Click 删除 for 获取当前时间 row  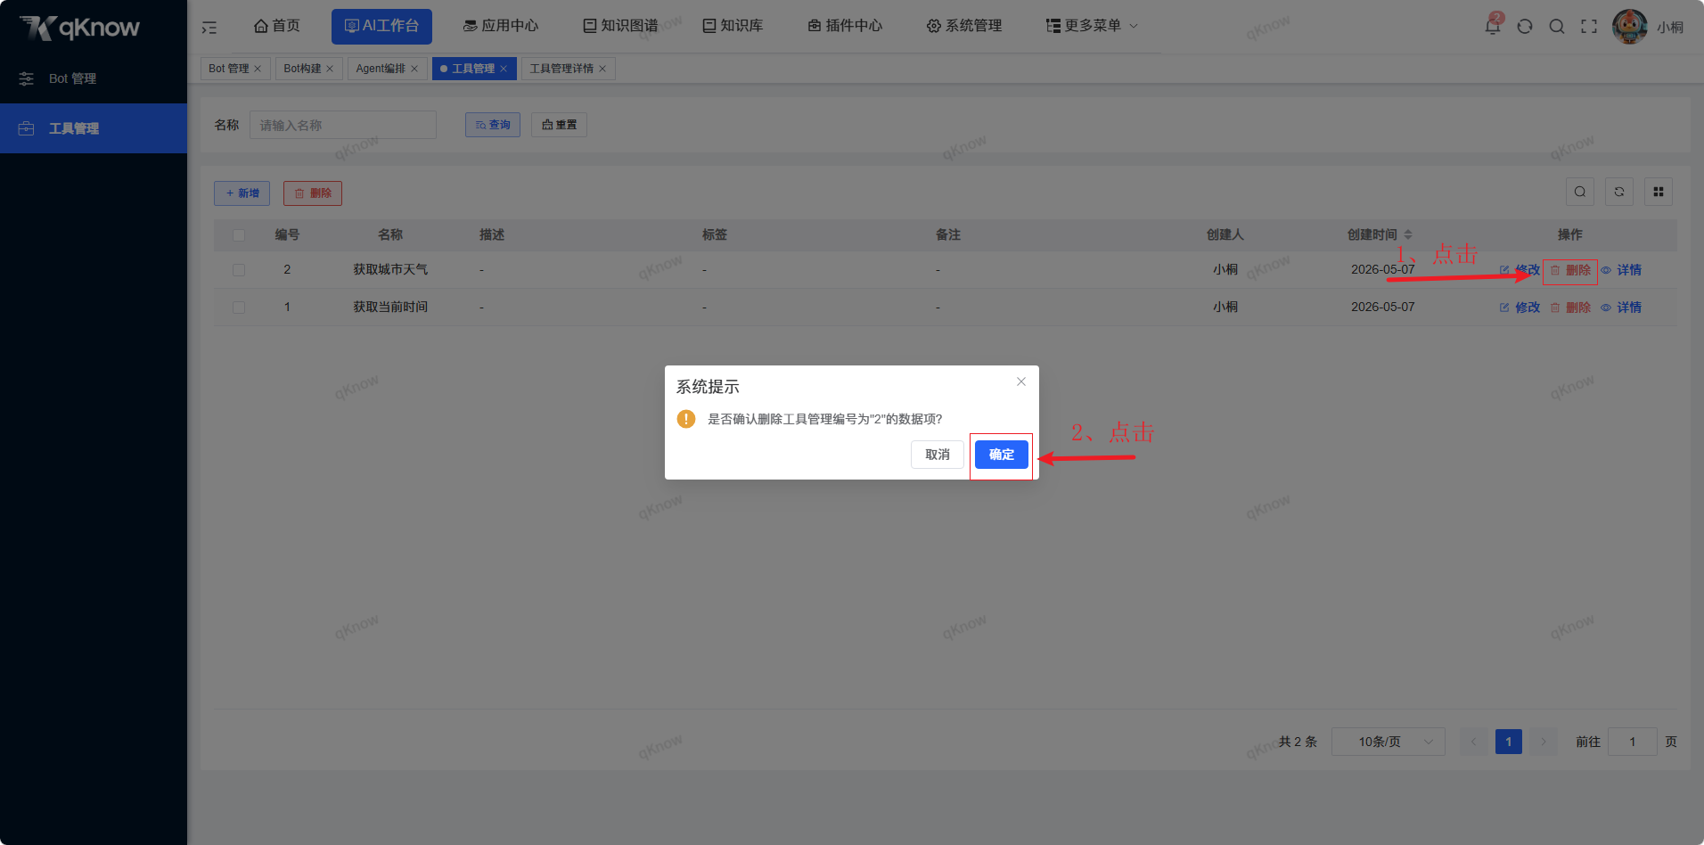point(1570,308)
